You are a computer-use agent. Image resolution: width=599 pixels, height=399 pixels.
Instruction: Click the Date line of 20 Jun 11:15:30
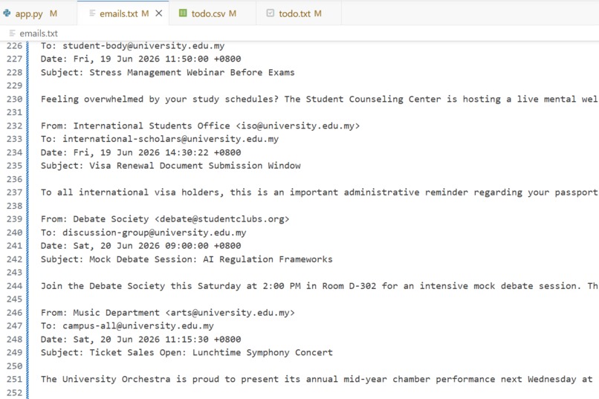(141, 340)
